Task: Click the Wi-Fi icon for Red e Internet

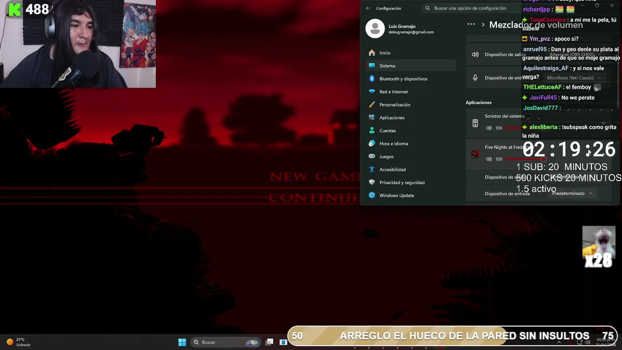Action: (372, 91)
